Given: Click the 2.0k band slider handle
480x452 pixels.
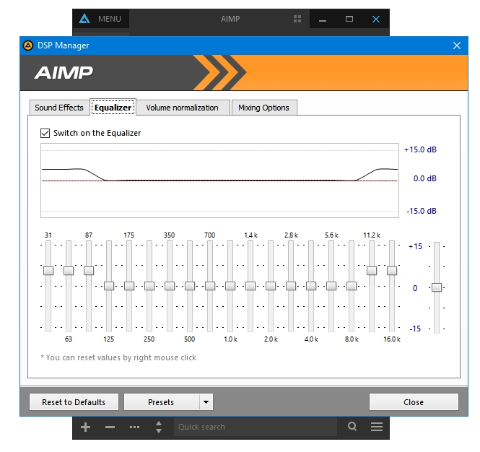Looking at the screenshot, I should 271,286.
